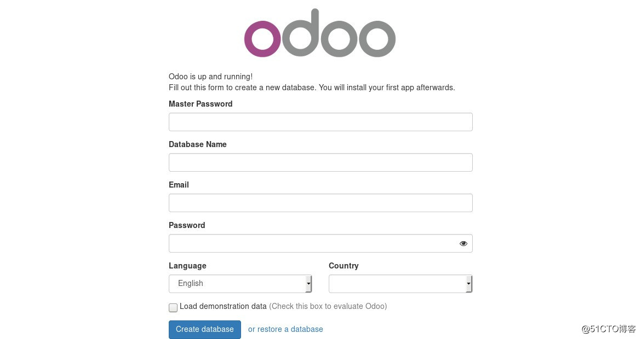This screenshot has width=641, height=339.
Task: Open the Language dropdown
Action: [x=240, y=283]
